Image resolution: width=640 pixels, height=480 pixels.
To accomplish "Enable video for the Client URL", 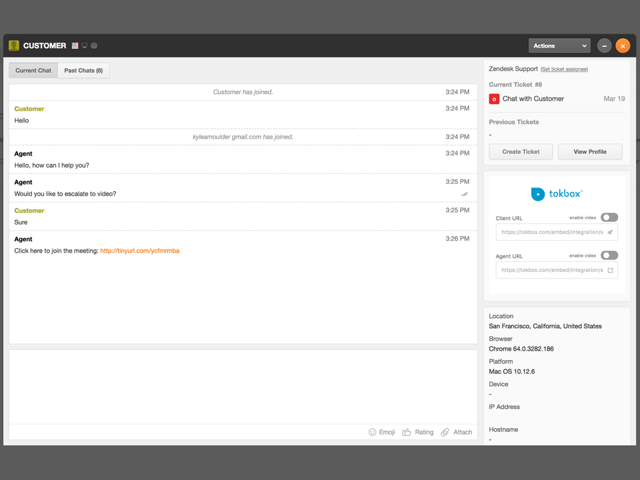I will tap(609, 217).
